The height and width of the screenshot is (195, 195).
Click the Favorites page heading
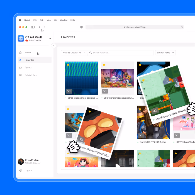pyautogui.click(x=68, y=37)
